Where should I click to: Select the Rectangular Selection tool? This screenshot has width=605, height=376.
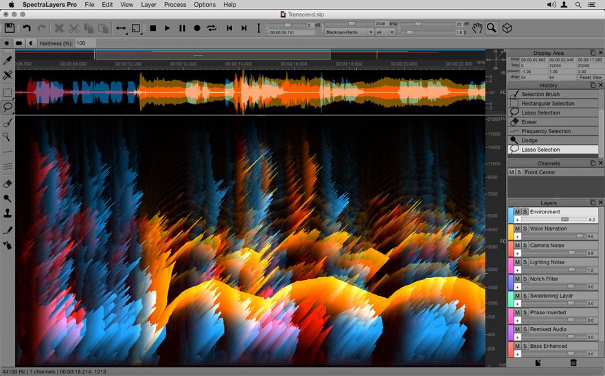(x=8, y=93)
